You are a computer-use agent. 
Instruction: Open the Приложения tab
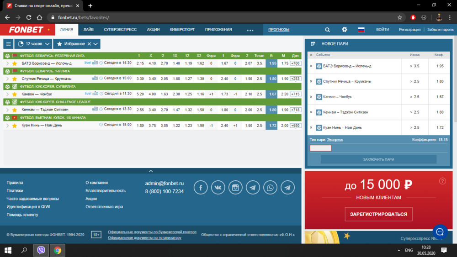[x=218, y=29]
